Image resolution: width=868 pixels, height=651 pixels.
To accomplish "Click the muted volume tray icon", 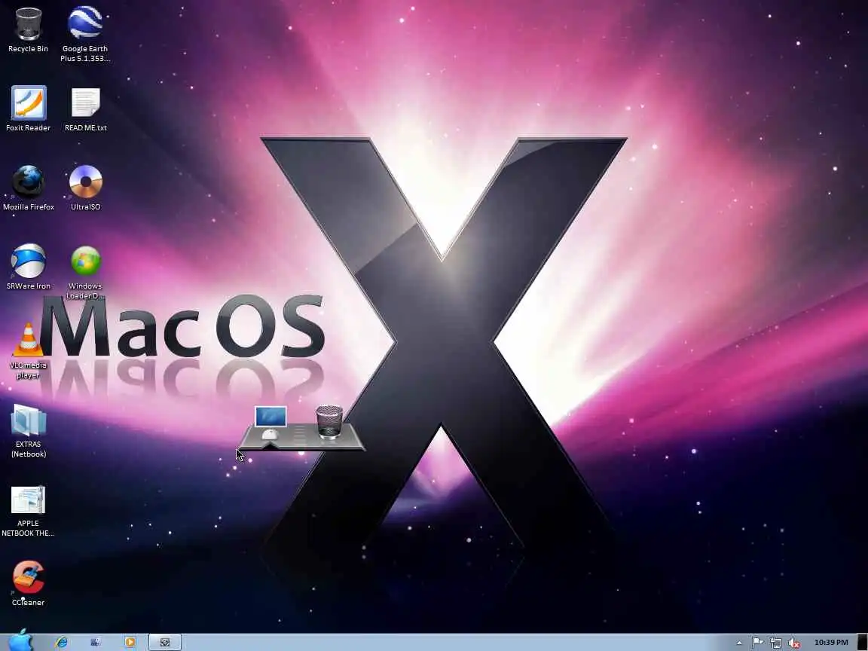I will (794, 643).
